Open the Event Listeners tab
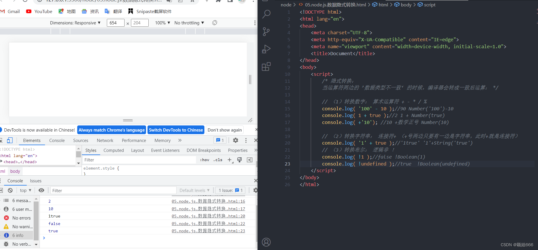Image resolution: width=538 pixels, height=250 pixels. point(165,150)
